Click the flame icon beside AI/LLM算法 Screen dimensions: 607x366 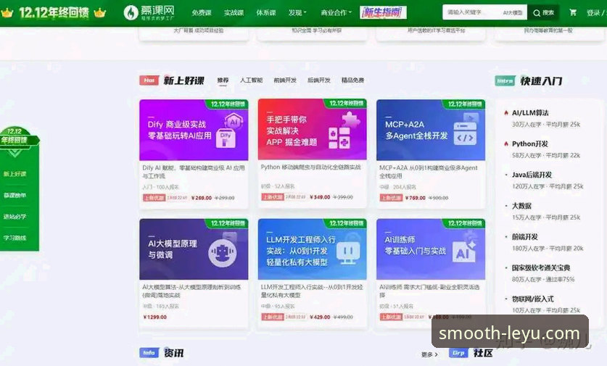click(506, 112)
